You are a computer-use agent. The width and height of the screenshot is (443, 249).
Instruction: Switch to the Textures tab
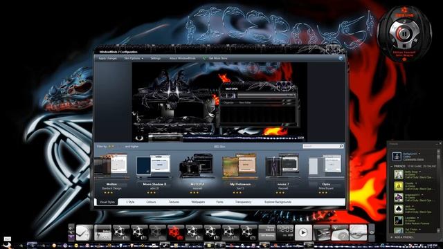[x=174, y=202]
